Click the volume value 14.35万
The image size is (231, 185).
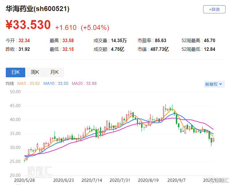coord(119,40)
